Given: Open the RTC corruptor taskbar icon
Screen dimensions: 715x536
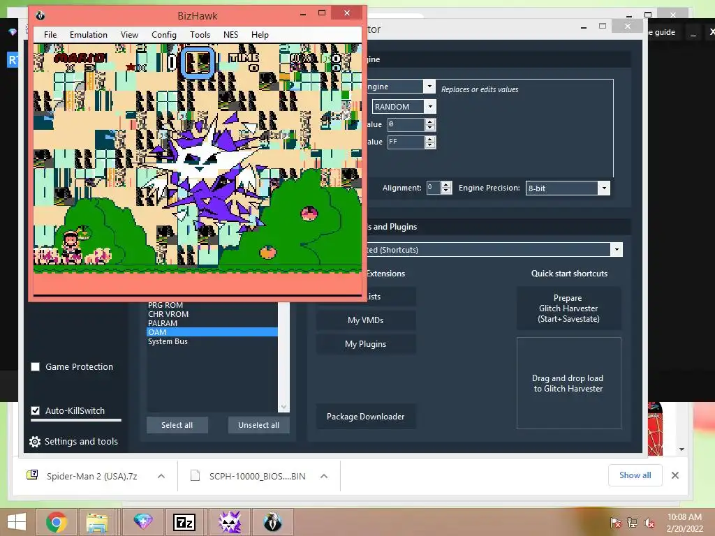Looking at the screenshot, I should tap(230, 522).
